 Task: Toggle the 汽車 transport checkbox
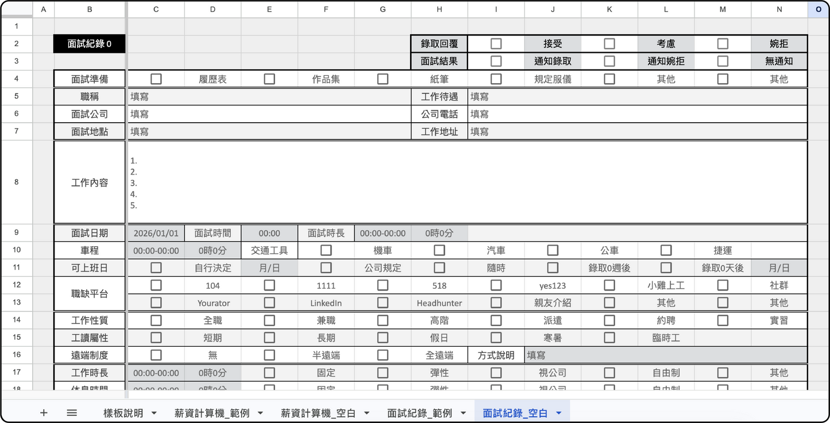coord(439,250)
